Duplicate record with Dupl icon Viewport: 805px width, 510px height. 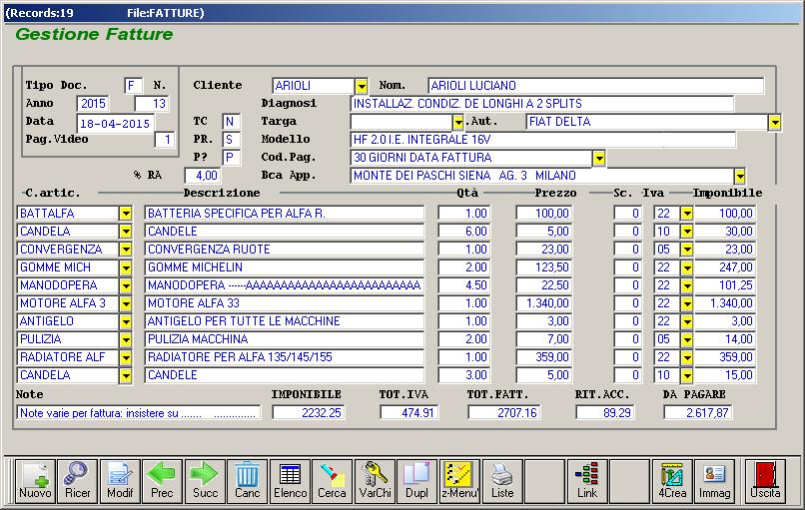417,480
